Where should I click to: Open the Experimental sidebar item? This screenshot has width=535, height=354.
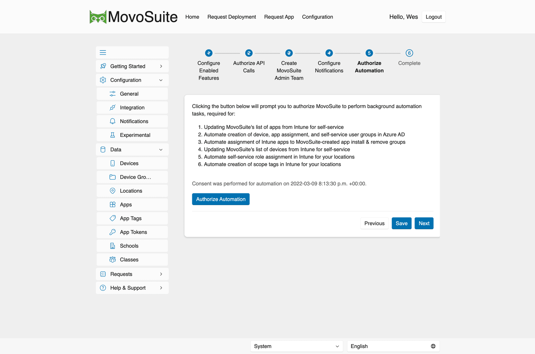(132, 135)
